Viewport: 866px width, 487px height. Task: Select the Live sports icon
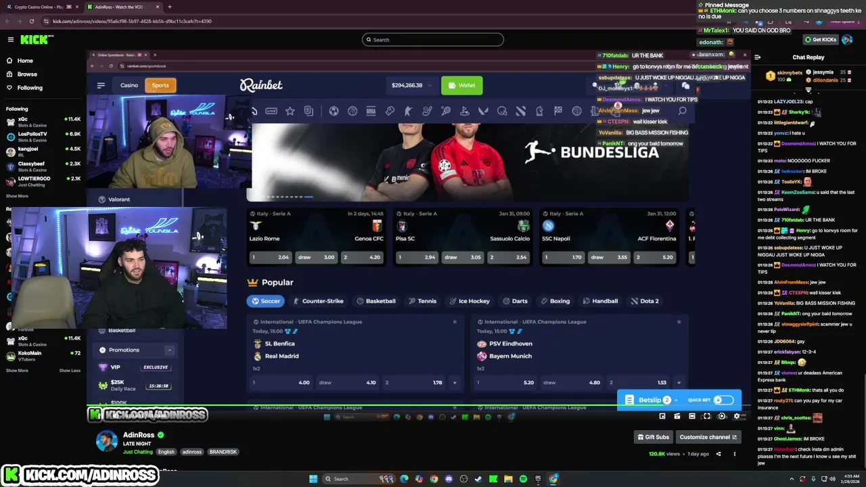click(x=271, y=111)
